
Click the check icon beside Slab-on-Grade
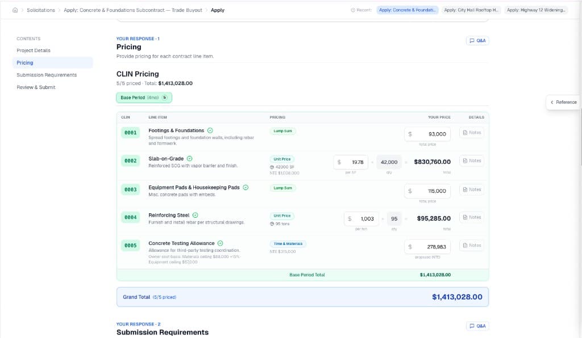coord(190,158)
